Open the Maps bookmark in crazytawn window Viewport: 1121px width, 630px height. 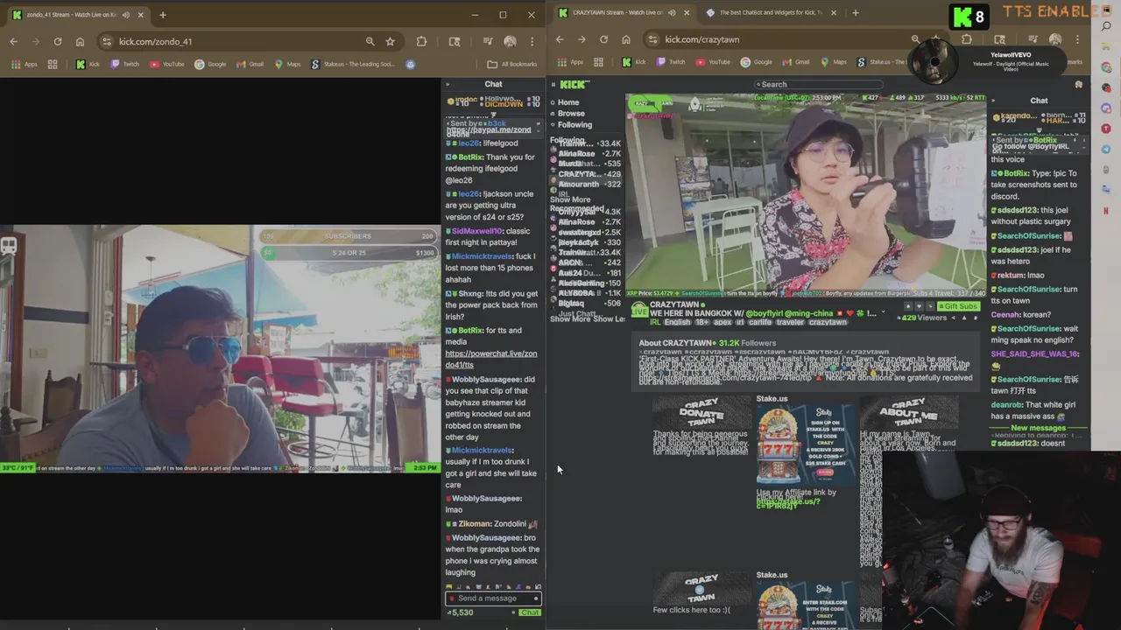(x=833, y=62)
